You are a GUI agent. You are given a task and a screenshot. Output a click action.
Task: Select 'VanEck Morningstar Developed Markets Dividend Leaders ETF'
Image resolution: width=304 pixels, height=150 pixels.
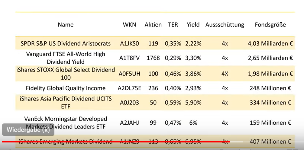[x=66, y=123]
